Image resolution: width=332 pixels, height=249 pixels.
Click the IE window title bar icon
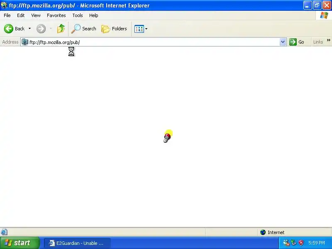click(x=4, y=5)
